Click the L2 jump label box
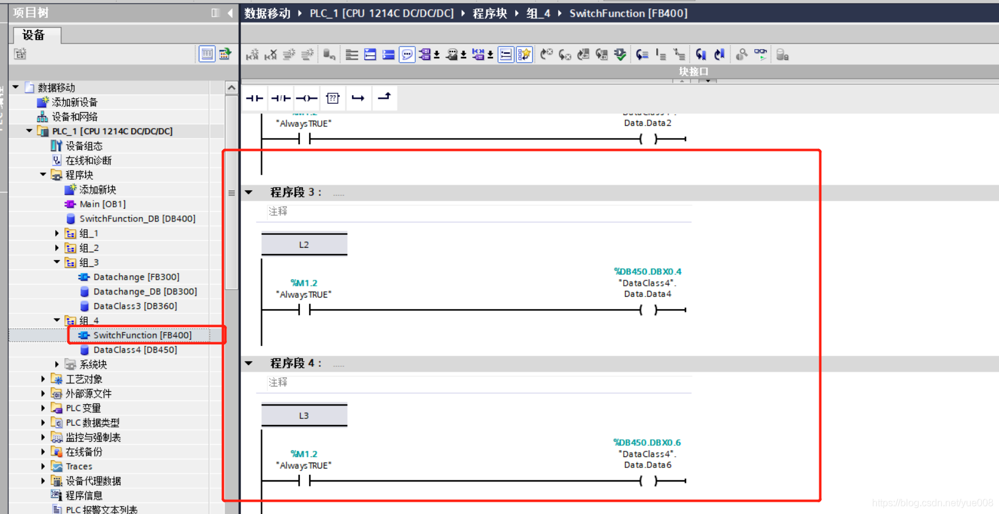 (304, 244)
